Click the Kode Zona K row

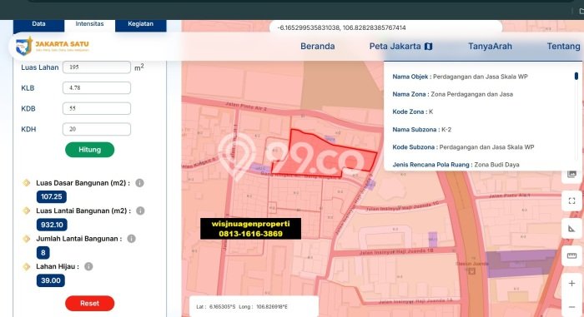(413, 111)
